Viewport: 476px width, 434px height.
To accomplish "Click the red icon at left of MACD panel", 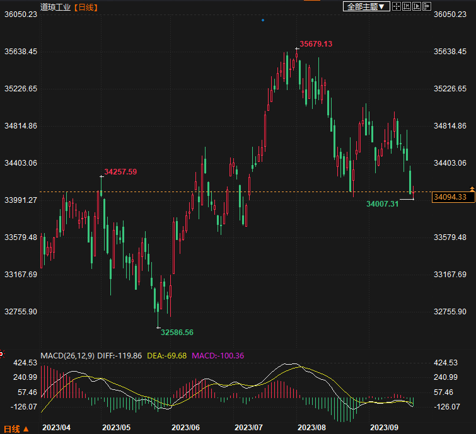I will point(2,355).
